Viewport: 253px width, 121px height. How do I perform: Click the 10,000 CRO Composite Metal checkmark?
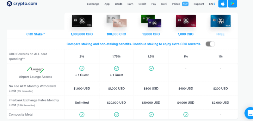click(x=151, y=114)
